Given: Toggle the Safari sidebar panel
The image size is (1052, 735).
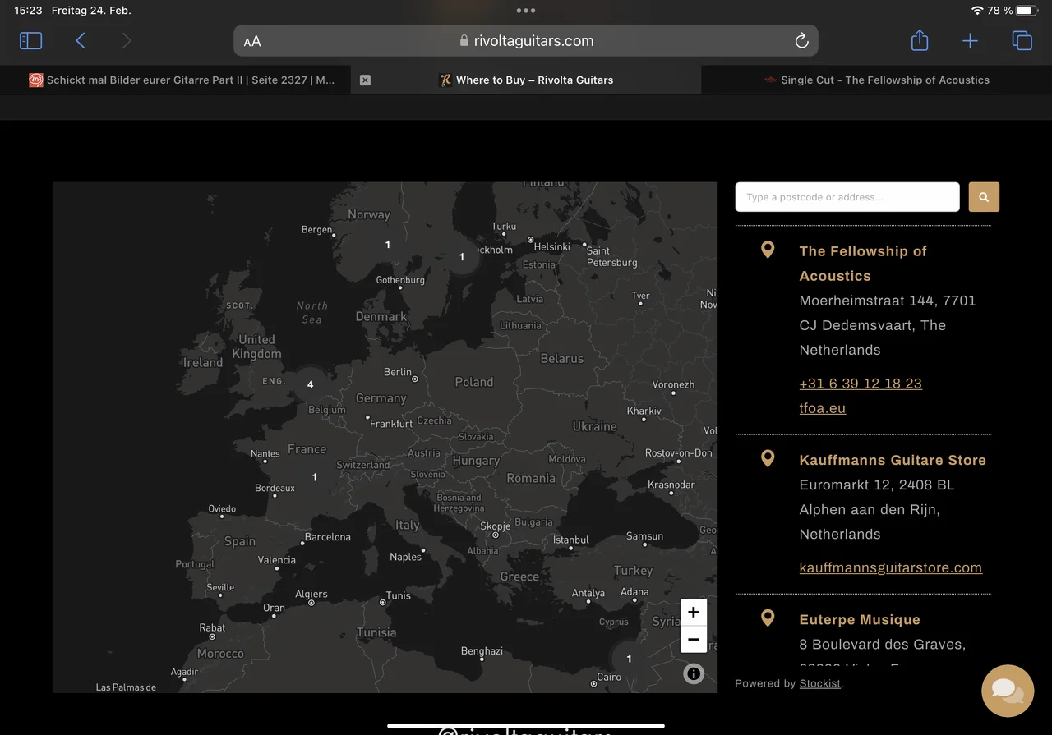Looking at the screenshot, I should coord(30,40).
